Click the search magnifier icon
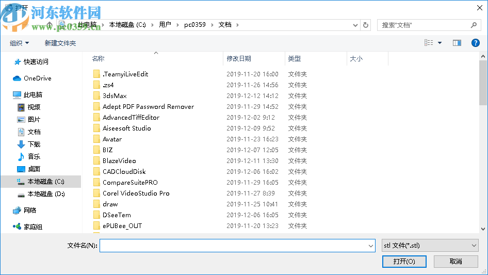Screen dimensions: 488x275 point(474,25)
